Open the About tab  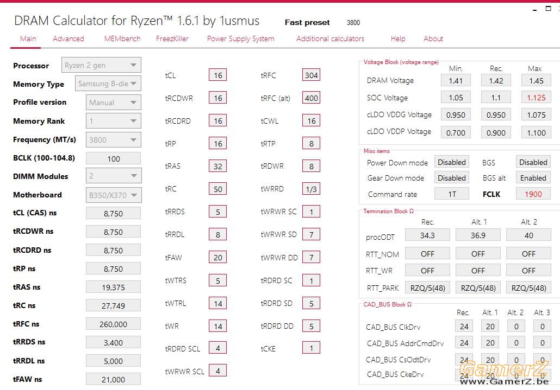433,39
